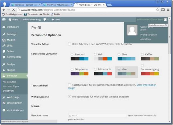The width and height of the screenshot is (173, 125).
Task: Click the Abmelden link
Action: point(146,39)
